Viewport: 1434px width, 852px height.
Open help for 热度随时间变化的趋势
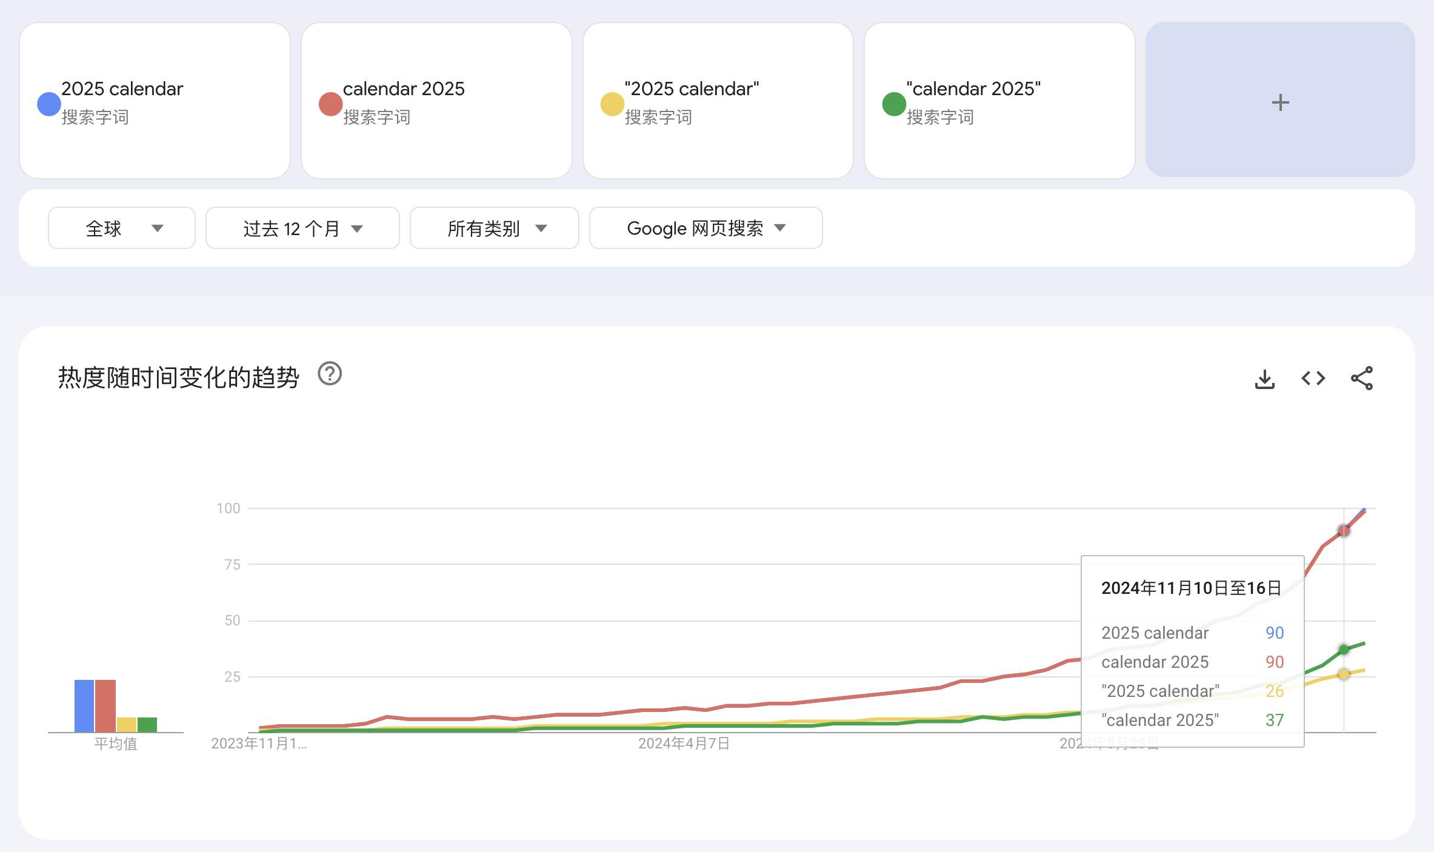pyautogui.click(x=330, y=374)
